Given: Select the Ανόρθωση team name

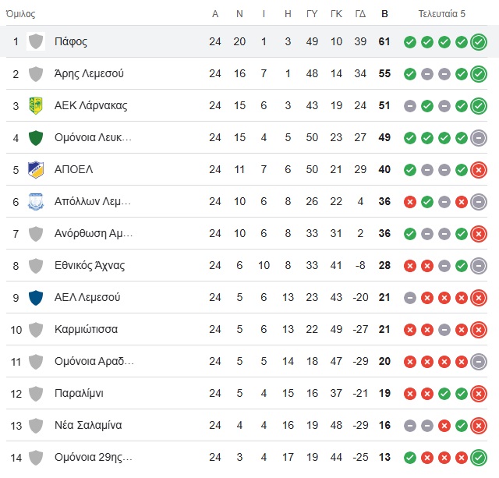Looking at the screenshot, I should click(x=94, y=233).
